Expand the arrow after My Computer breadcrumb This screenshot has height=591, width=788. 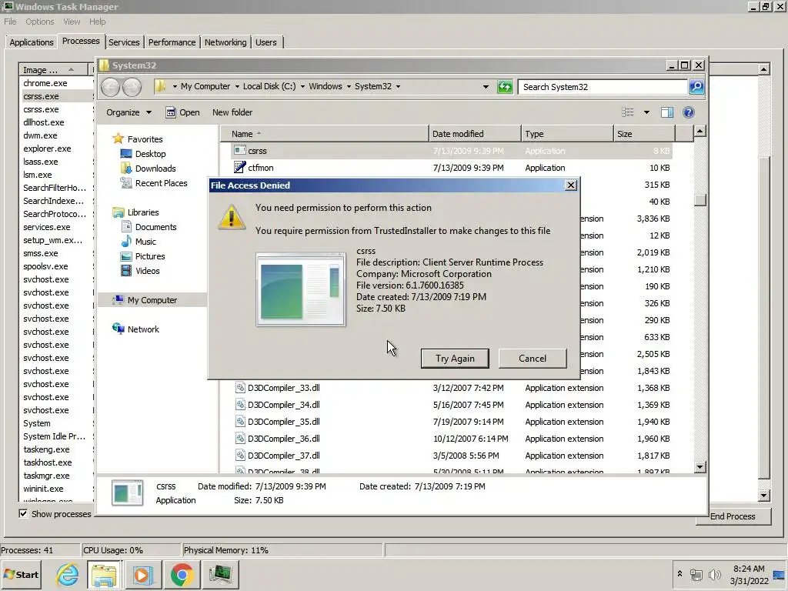coord(237,86)
